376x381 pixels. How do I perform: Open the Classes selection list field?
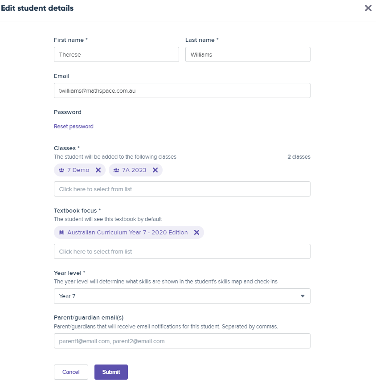pos(182,189)
